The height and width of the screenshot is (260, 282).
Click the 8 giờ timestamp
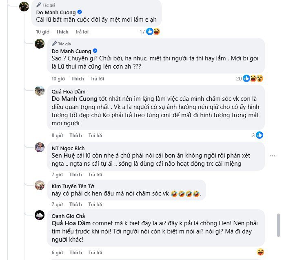click(x=57, y=135)
